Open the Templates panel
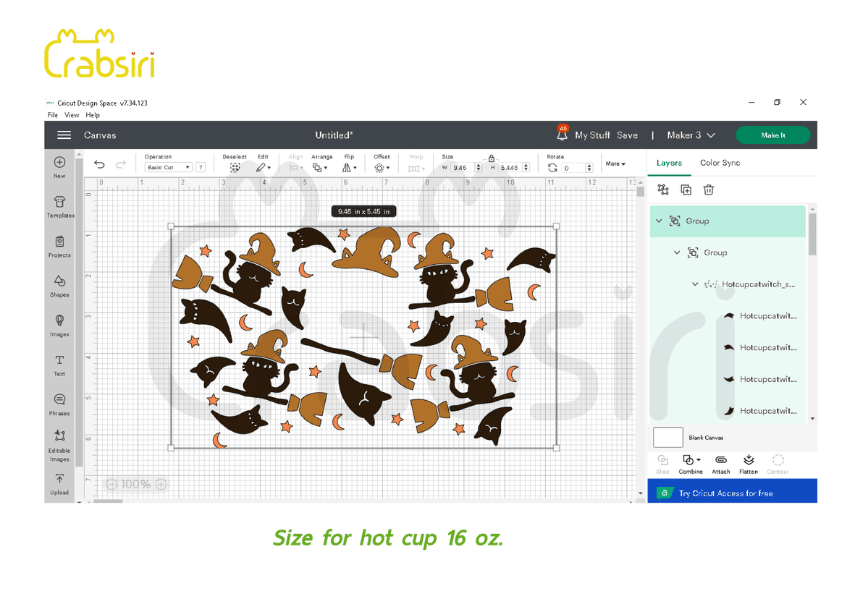The width and height of the screenshot is (855, 591). coord(60,205)
